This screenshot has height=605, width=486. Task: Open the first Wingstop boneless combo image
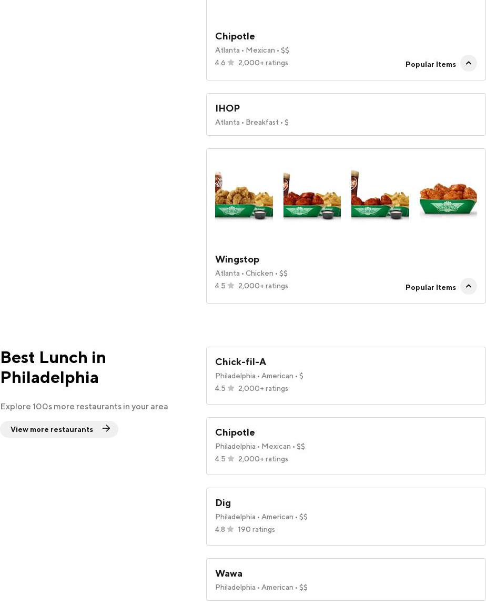(x=244, y=196)
